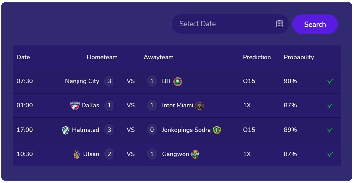This screenshot has height=183, width=354.
Task: Click the BIT team logo
Action: click(178, 81)
